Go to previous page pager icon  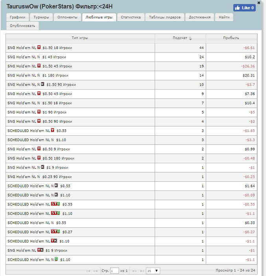(x=95, y=271)
